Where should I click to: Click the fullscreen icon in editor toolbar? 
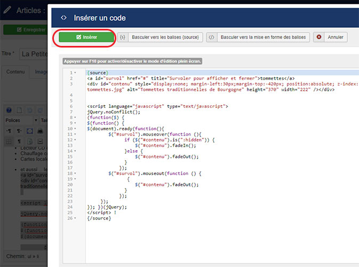pos(30,131)
